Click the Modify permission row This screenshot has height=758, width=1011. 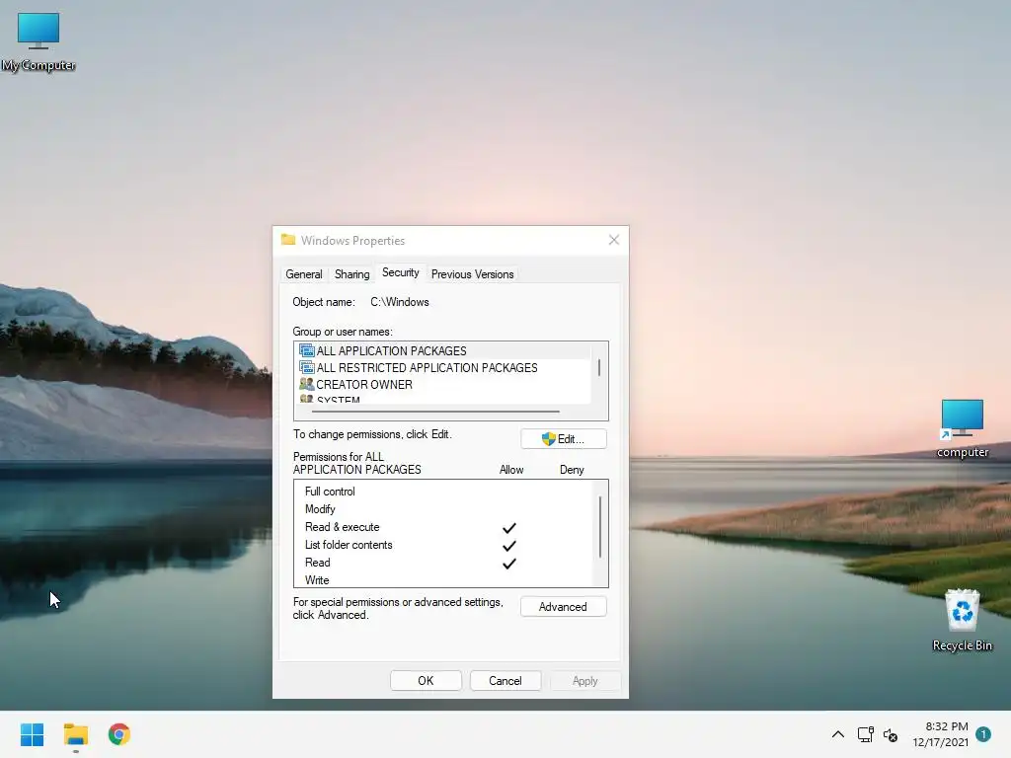(x=443, y=509)
